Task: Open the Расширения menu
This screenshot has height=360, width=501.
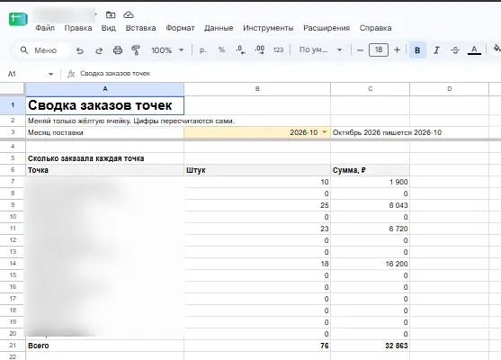Action: (x=327, y=28)
